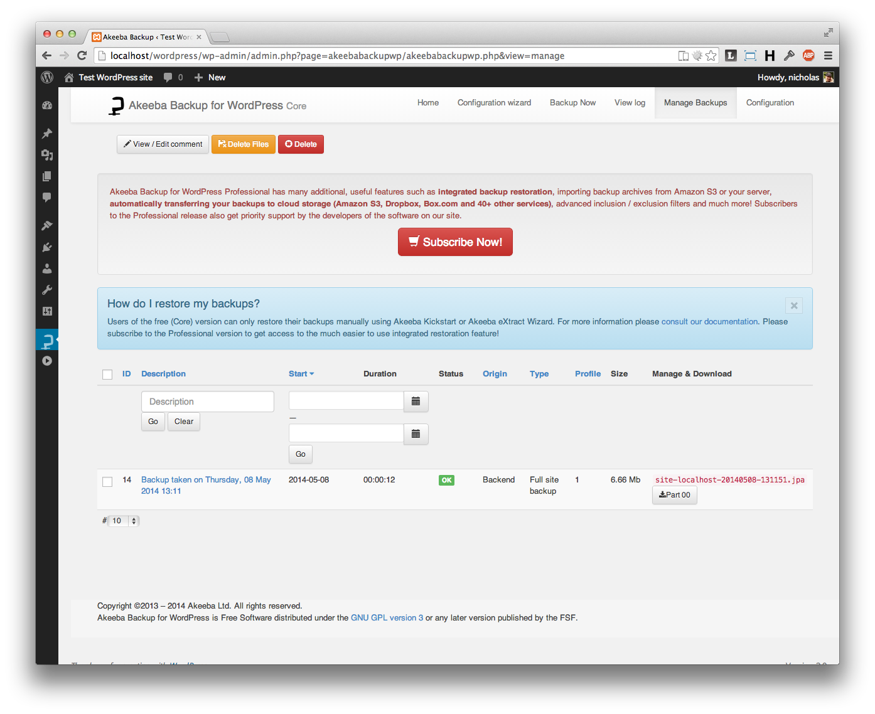Open the Pages sidebar icon
The height and width of the screenshot is (714, 875).
point(47,176)
